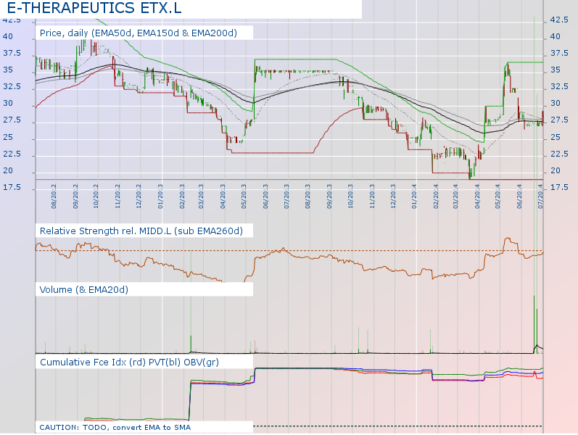Select the 'Price, daily (EMA50d, EMA150d & EMA200d)' panel label
Screen dimensions: 578x435
139,33
